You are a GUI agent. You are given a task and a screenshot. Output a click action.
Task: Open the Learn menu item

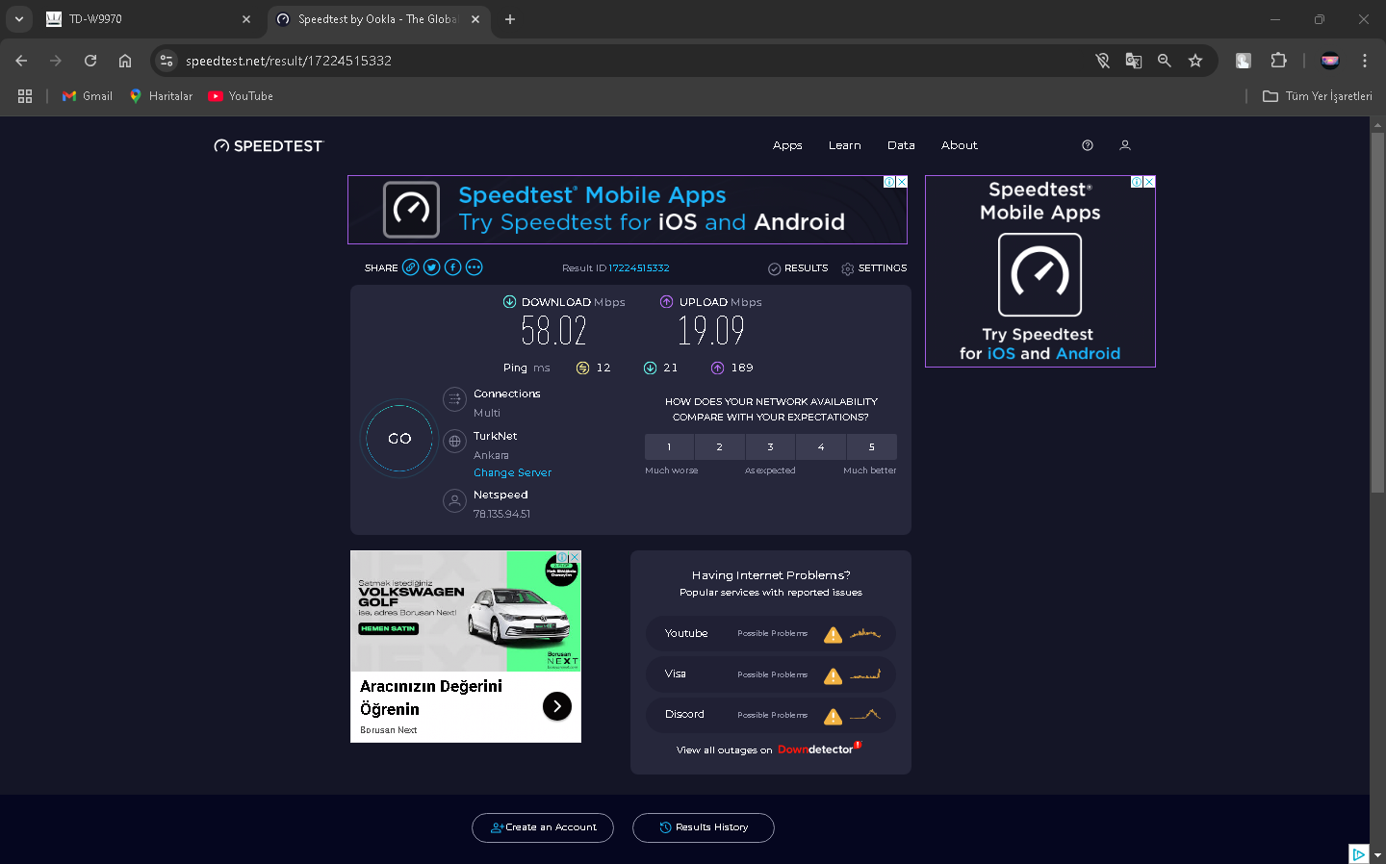(x=845, y=145)
